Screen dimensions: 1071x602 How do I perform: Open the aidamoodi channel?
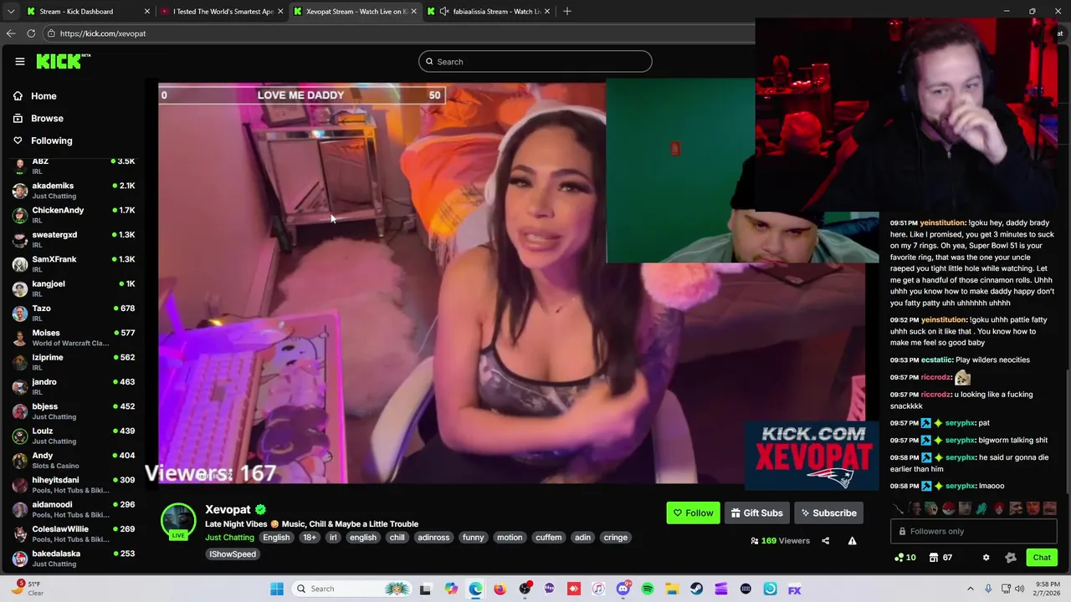point(74,509)
